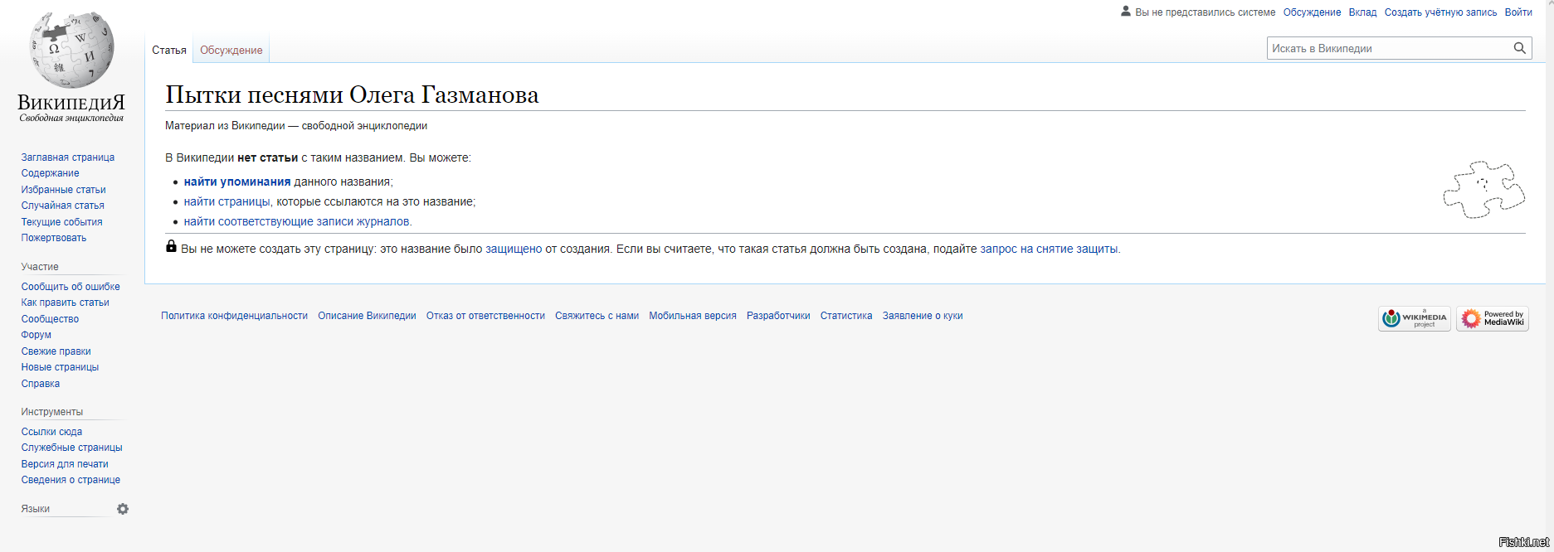Screen dimensions: 1554x552
Task: Open Разработчики footer link
Action: coord(778,316)
